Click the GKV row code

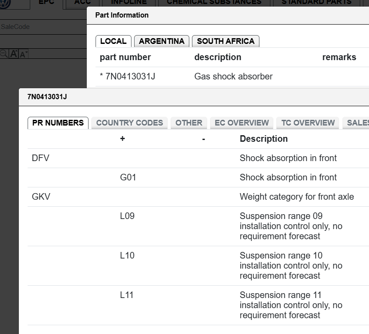41,197
